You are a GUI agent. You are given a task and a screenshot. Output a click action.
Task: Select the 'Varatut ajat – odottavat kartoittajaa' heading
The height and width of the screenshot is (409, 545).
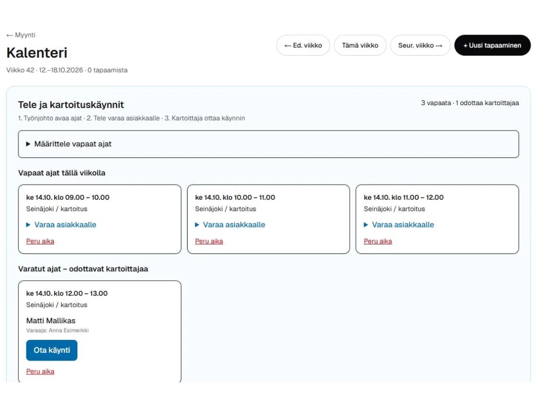coord(83,269)
